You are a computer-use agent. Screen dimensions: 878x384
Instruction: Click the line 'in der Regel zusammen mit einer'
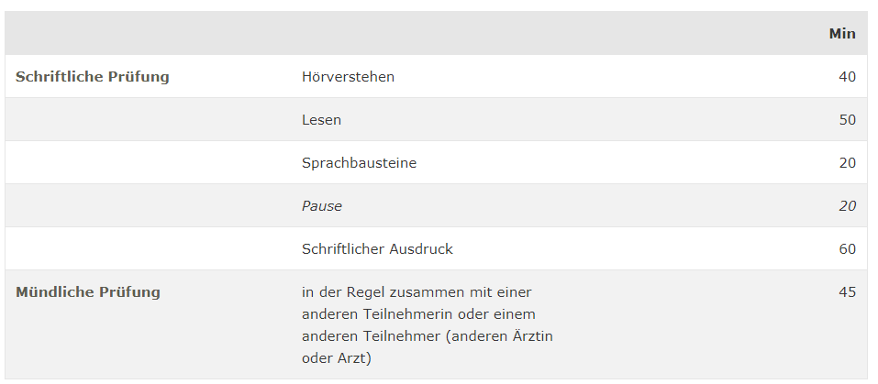[x=417, y=291]
